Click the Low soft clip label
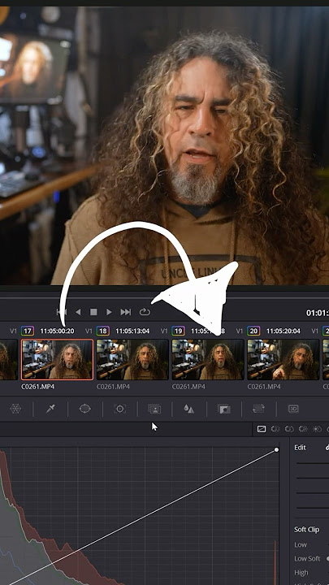 click(x=301, y=544)
